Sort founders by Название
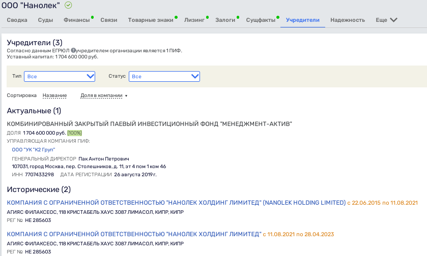Screen dimensions: 427x256 click(x=55, y=95)
